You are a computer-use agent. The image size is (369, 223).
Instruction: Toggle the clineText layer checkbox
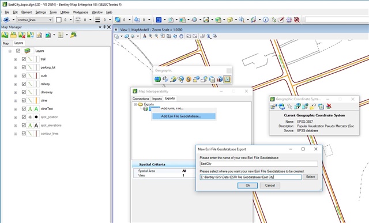[x=24, y=109]
